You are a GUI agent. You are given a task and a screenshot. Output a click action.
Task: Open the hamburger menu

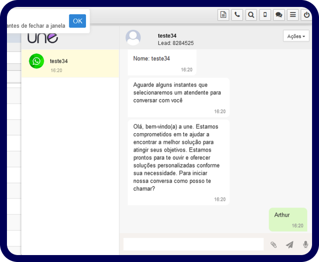(293, 15)
